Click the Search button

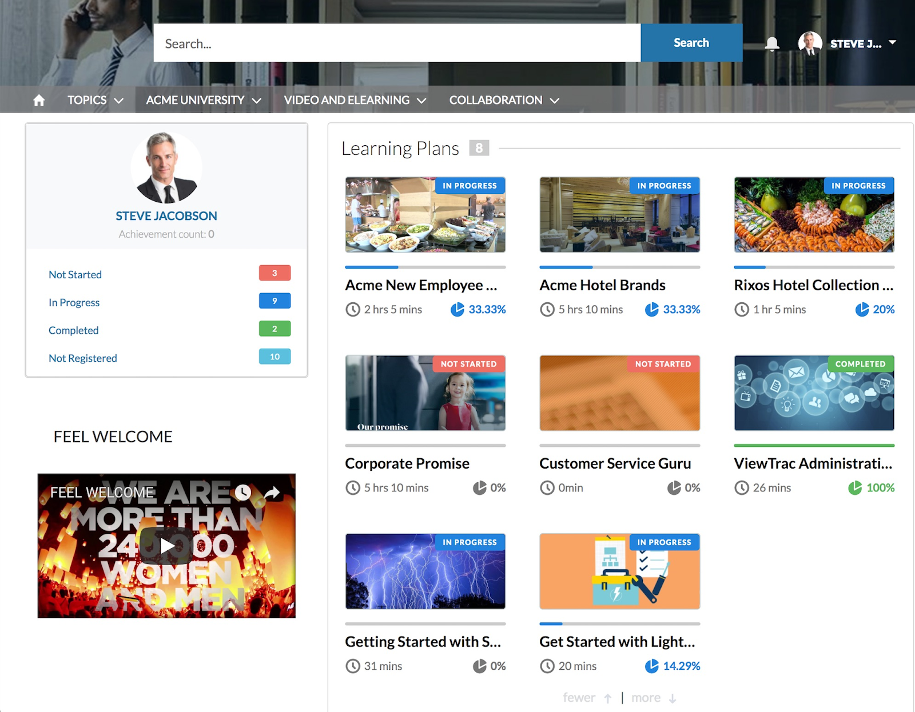click(x=691, y=43)
